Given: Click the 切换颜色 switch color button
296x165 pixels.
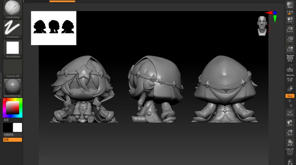Looking at the screenshot, I should pyautogui.click(x=12, y=135).
